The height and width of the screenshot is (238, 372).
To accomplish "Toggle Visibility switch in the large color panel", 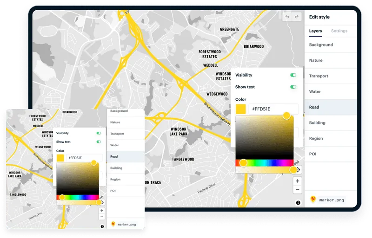I will 293,75.
